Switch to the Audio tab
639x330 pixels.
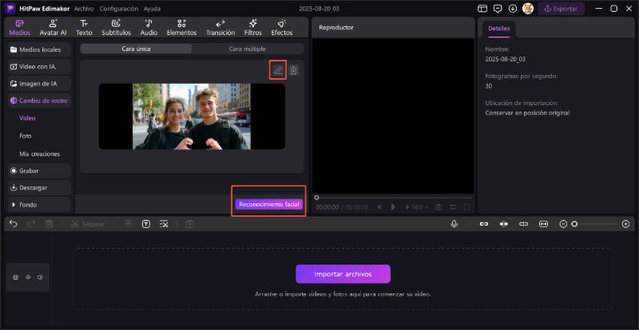tap(149, 28)
